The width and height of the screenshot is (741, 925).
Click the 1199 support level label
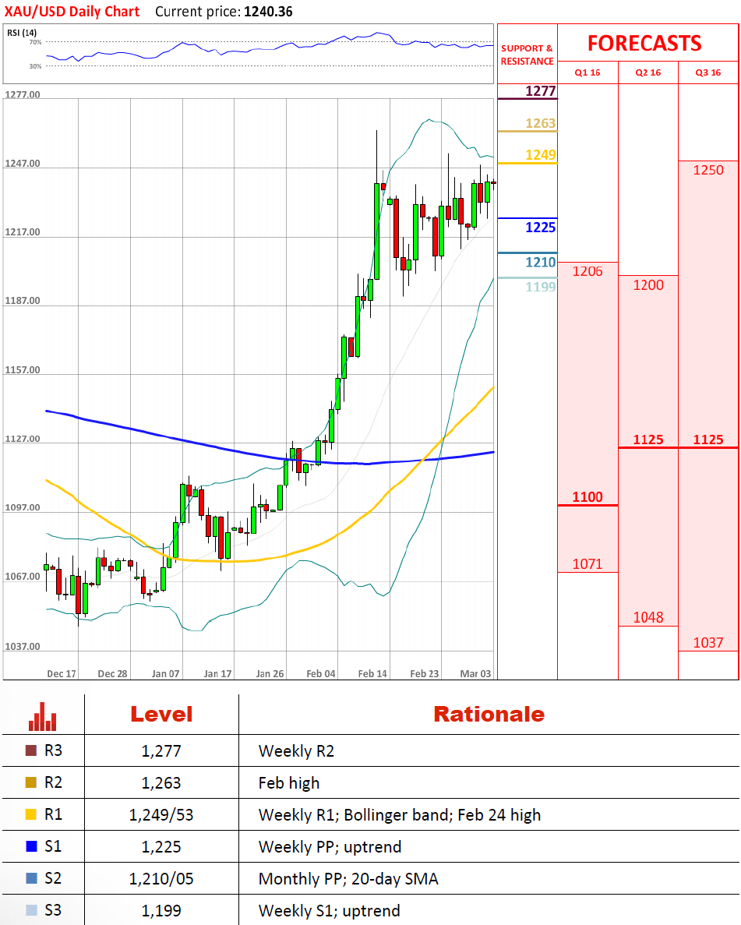(541, 287)
